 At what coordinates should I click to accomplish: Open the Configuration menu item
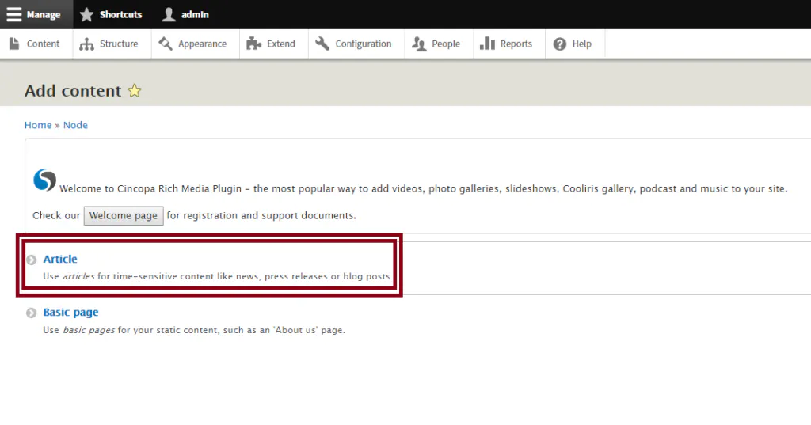tap(356, 44)
